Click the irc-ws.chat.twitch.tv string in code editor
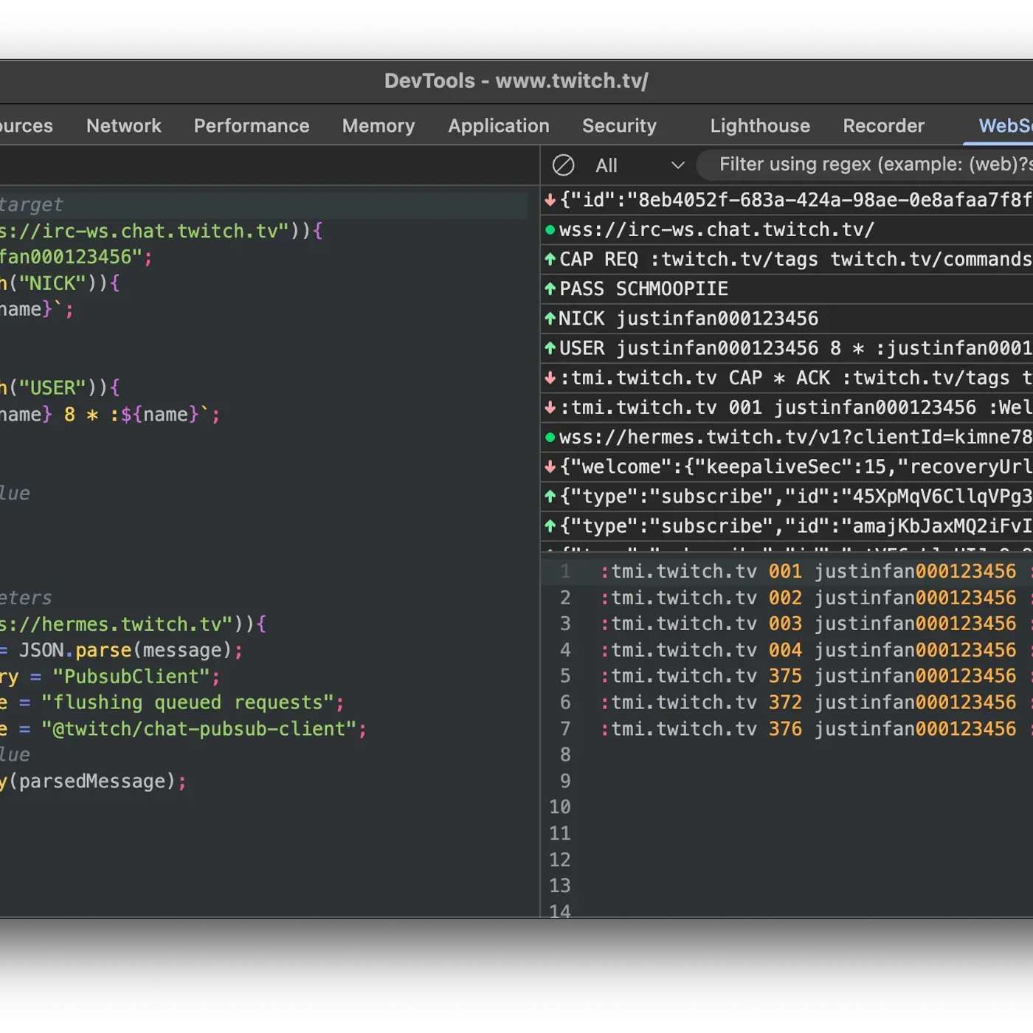Screen dimensions: 1033x1033 (x=145, y=232)
